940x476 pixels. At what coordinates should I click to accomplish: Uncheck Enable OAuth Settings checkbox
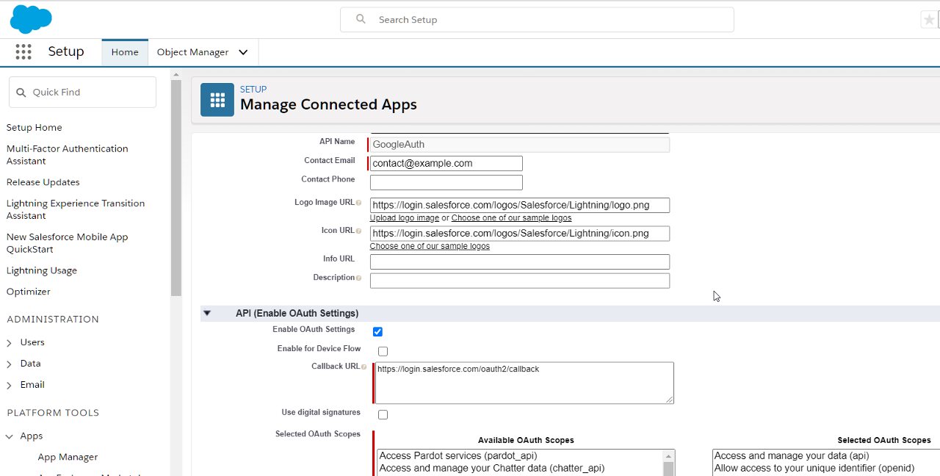[x=377, y=332]
